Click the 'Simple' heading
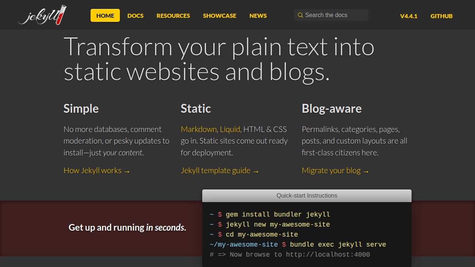The height and width of the screenshot is (267, 475). (81, 109)
